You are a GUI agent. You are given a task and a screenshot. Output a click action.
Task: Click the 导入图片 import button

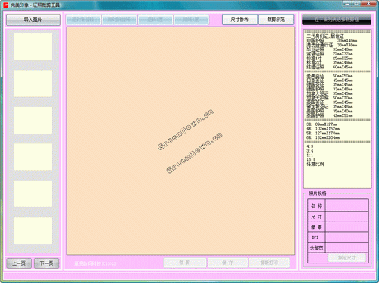coord(33,20)
